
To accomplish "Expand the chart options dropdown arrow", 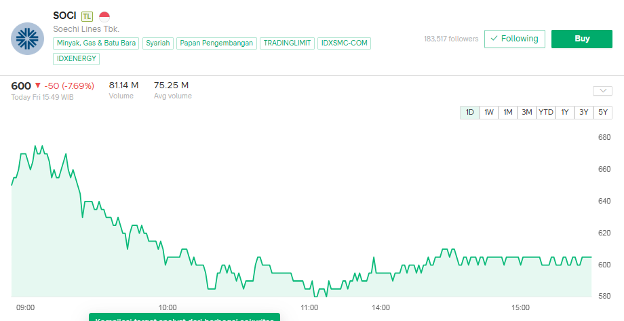I will click(602, 91).
